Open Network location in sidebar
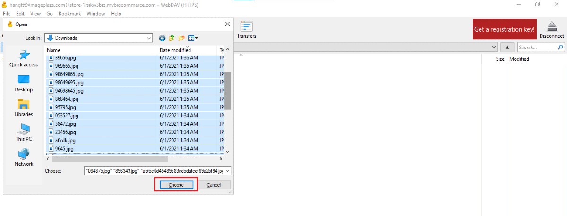 click(x=24, y=157)
